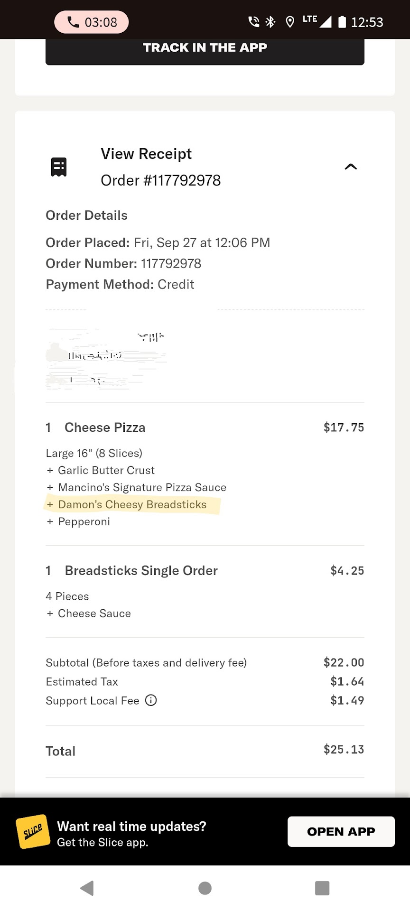Tap the Slice app logo icon
Image resolution: width=410 pixels, height=911 pixels.
(x=33, y=831)
